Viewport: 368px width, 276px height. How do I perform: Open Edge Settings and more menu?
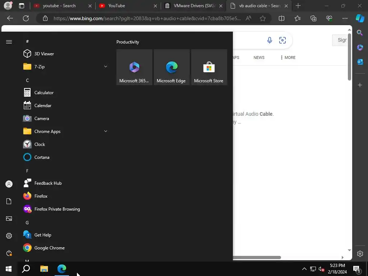click(x=345, y=18)
